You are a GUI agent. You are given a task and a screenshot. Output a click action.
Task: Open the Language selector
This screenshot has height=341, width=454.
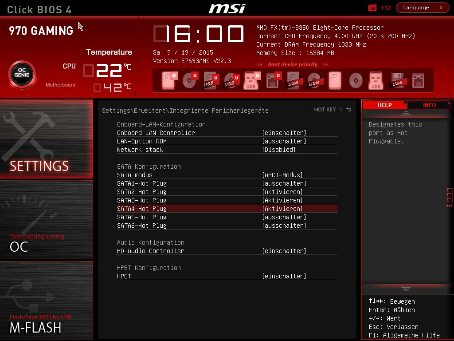pyautogui.click(x=416, y=8)
